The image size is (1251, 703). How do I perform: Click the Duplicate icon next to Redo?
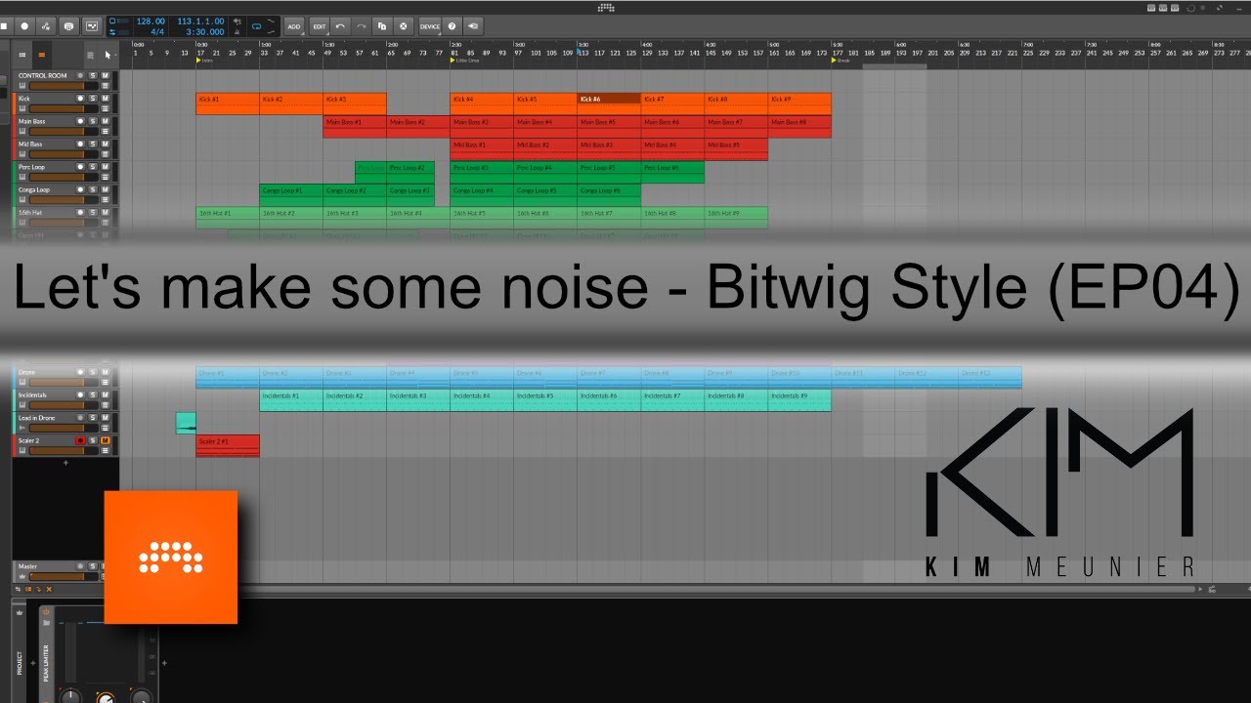[x=382, y=26]
